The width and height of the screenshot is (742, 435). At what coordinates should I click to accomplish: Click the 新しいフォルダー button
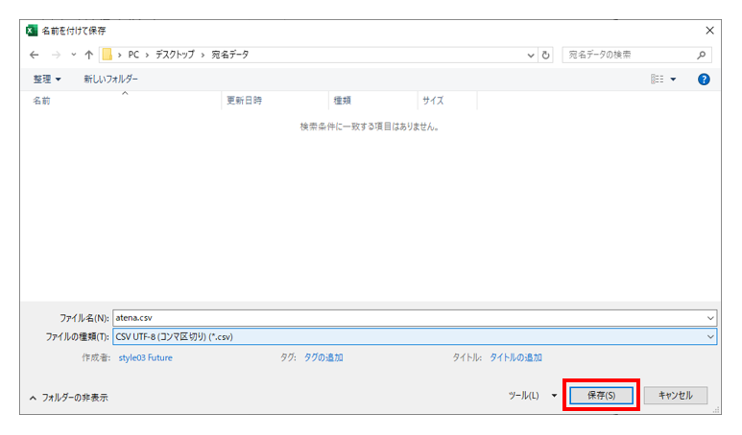pos(110,80)
